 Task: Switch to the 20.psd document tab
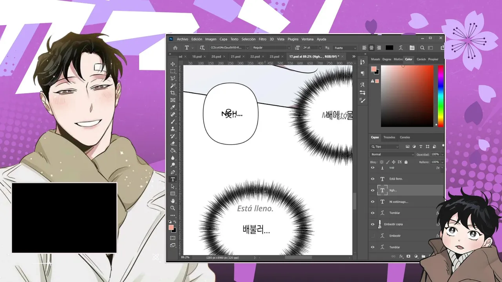[x=216, y=56]
